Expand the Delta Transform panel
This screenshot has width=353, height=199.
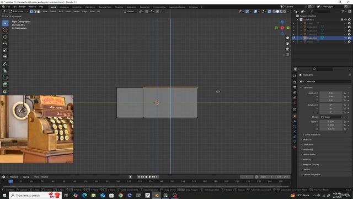tap(312, 135)
